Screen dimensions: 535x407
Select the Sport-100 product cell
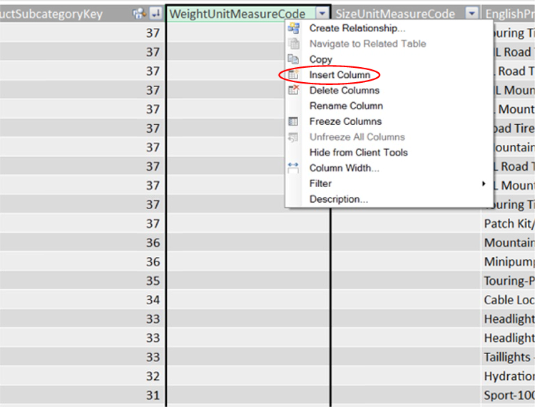pos(508,395)
